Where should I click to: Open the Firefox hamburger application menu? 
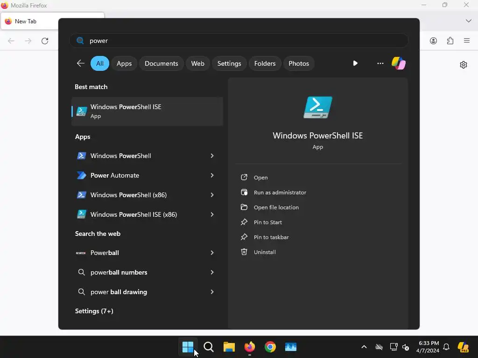click(467, 41)
